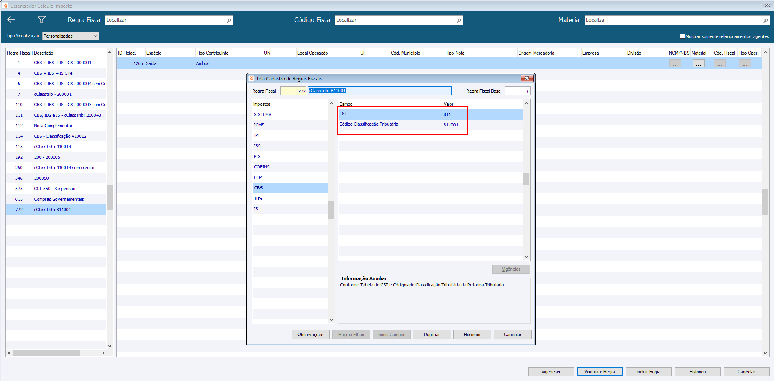Open the Material ellipsis button in row 1265
774x381 pixels.
tap(698, 63)
